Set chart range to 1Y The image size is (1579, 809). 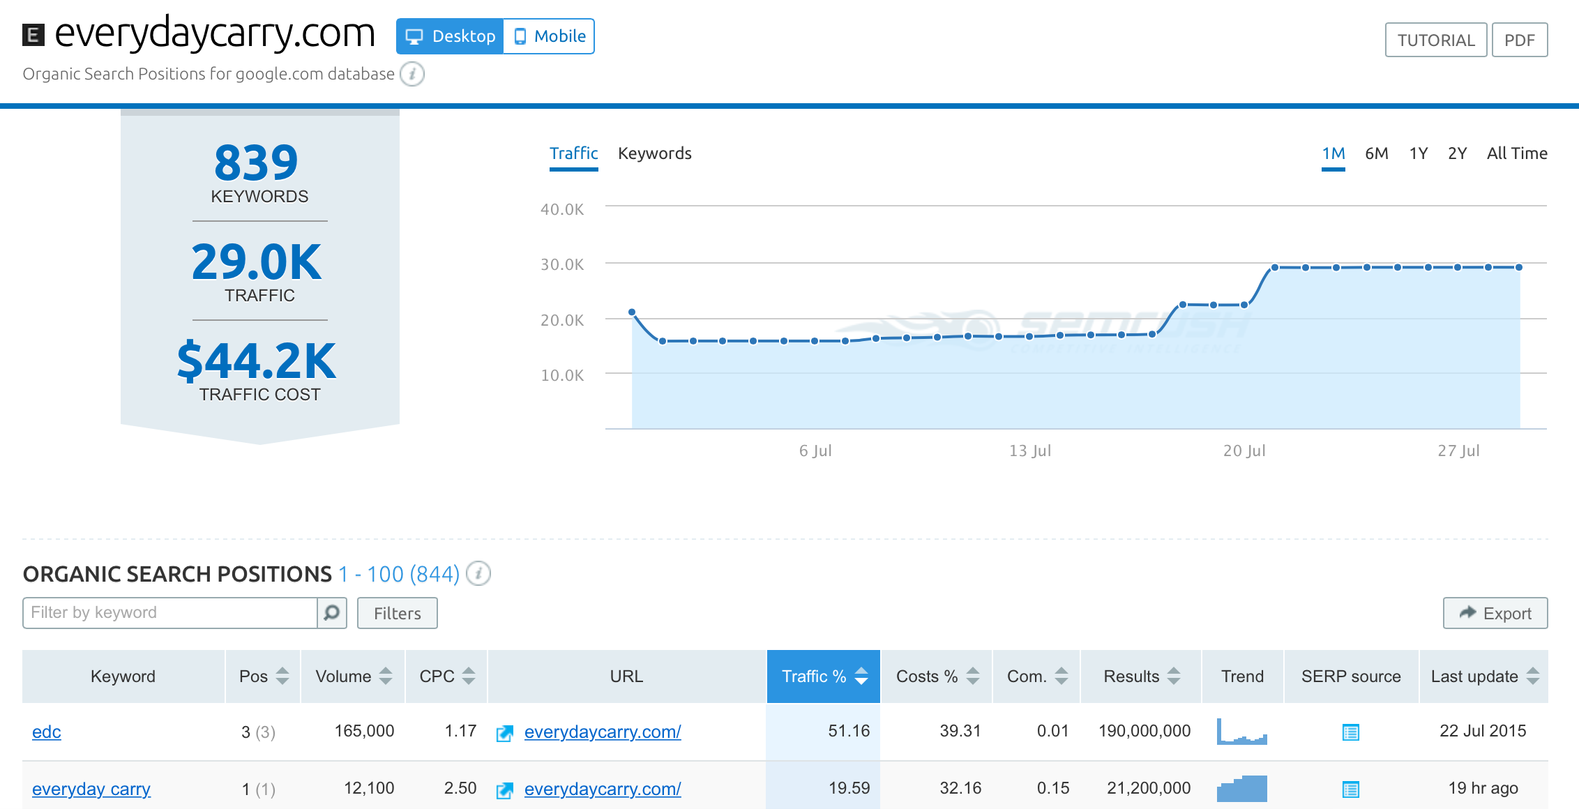[1419, 153]
